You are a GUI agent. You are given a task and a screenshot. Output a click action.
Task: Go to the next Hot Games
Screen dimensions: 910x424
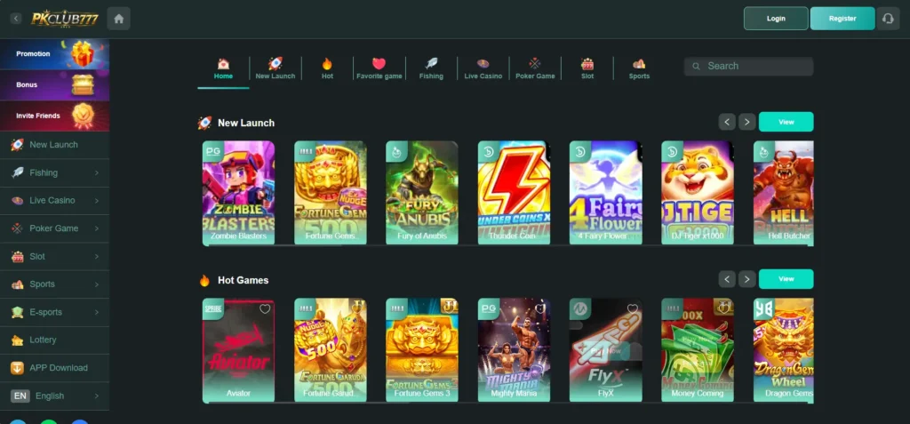pos(746,279)
